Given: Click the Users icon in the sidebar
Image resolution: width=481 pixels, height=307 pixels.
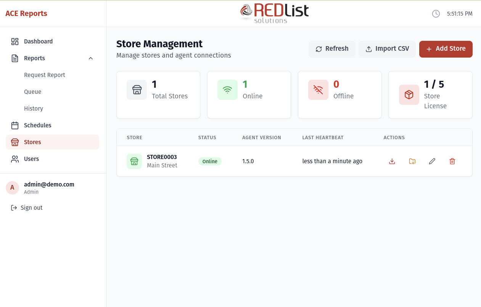Looking at the screenshot, I should coord(15,159).
